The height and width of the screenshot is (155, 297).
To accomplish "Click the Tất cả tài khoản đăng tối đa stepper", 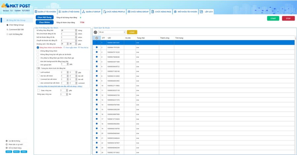I will (76, 34).
